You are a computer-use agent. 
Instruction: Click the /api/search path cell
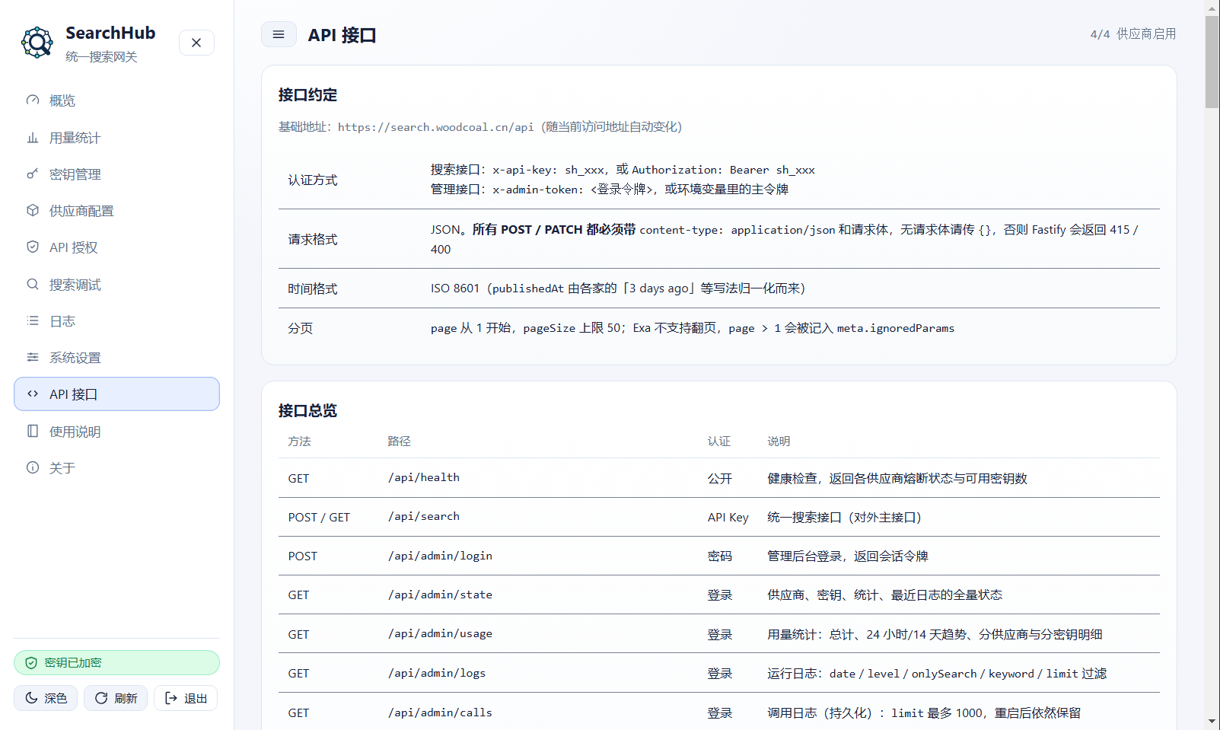[x=424, y=517]
